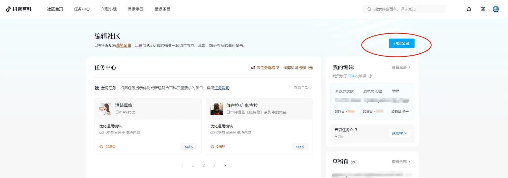Open 兴趣小组 navigation item

[109, 9]
